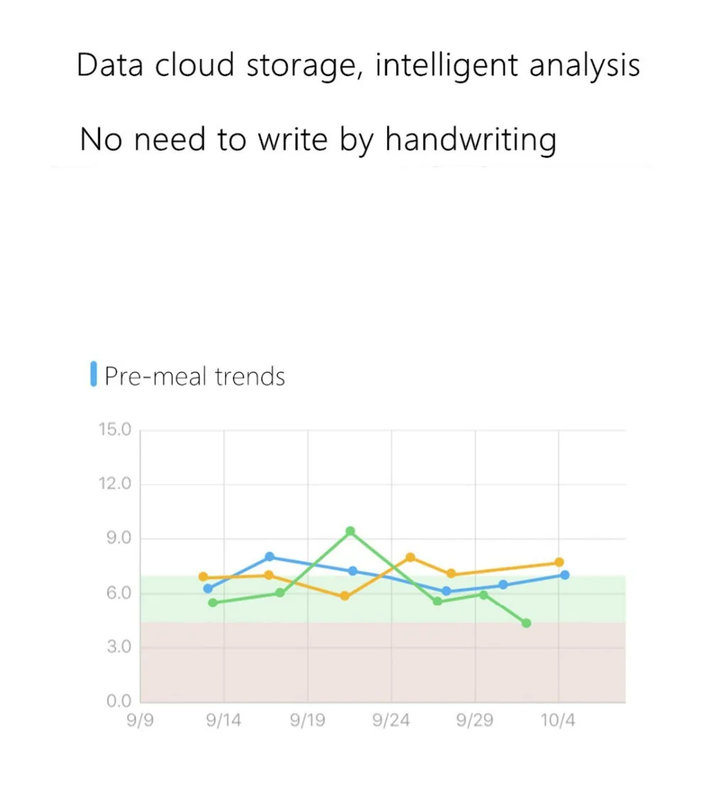Click "No need to write by handwriting" text
Screen dimensions: 710x791
tap(317, 139)
